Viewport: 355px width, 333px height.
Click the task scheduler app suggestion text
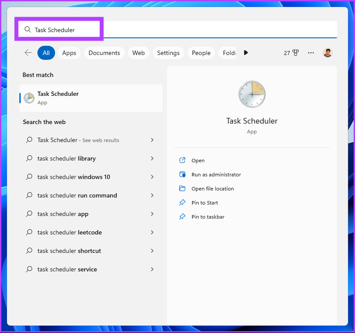(63, 214)
